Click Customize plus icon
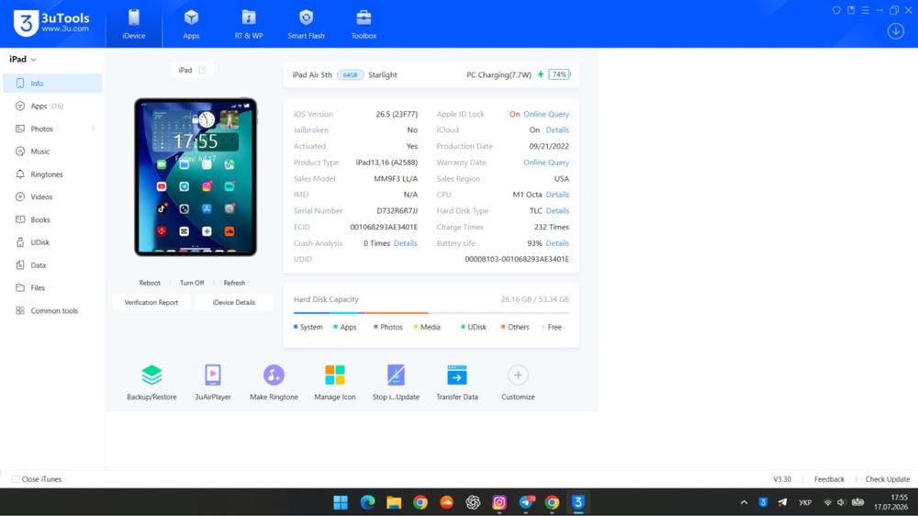Image resolution: width=918 pixels, height=516 pixels. [x=518, y=375]
